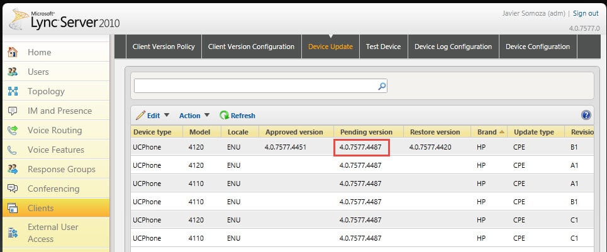
Task: Open Conferencing section
Action: coord(56,189)
